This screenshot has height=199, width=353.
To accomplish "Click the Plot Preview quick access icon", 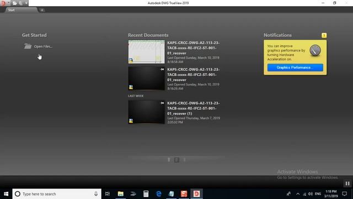I will 20,3.
